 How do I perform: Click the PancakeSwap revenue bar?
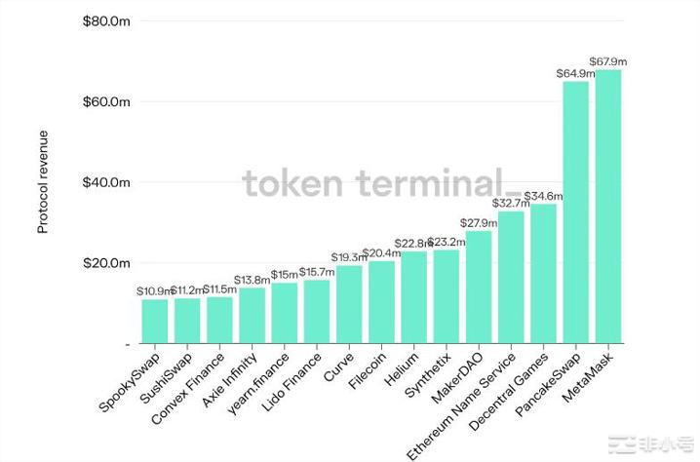pyautogui.click(x=576, y=212)
